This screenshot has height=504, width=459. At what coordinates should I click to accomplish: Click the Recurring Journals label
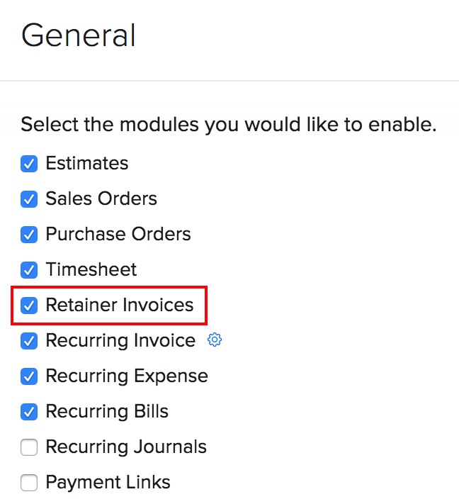tap(126, 447)
